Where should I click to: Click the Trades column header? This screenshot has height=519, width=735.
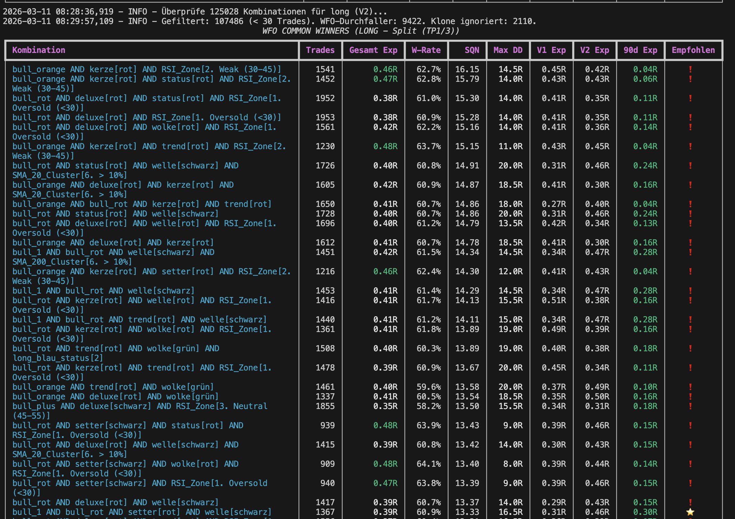(x=320, y=50)
